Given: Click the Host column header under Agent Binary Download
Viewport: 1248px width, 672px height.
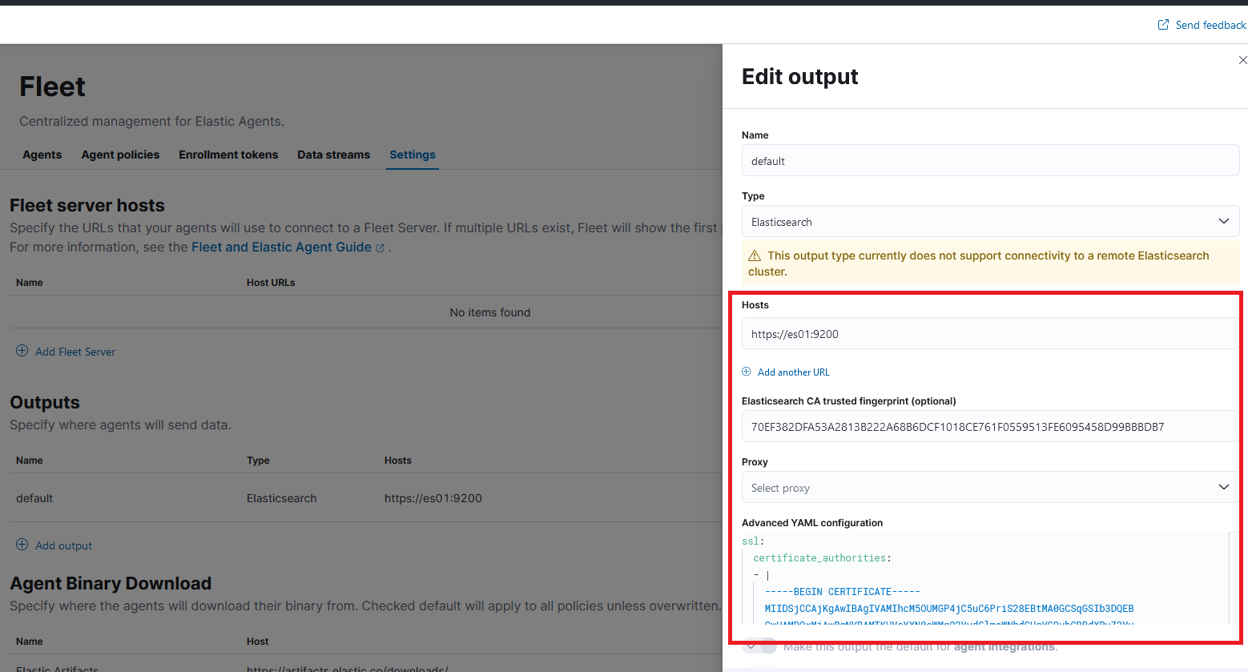Looking at the screenshot, I should (258, 642).
